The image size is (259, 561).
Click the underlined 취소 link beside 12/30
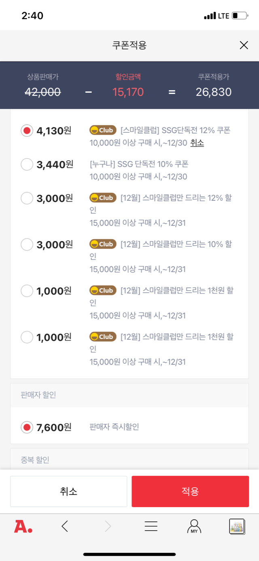[197, 142]
